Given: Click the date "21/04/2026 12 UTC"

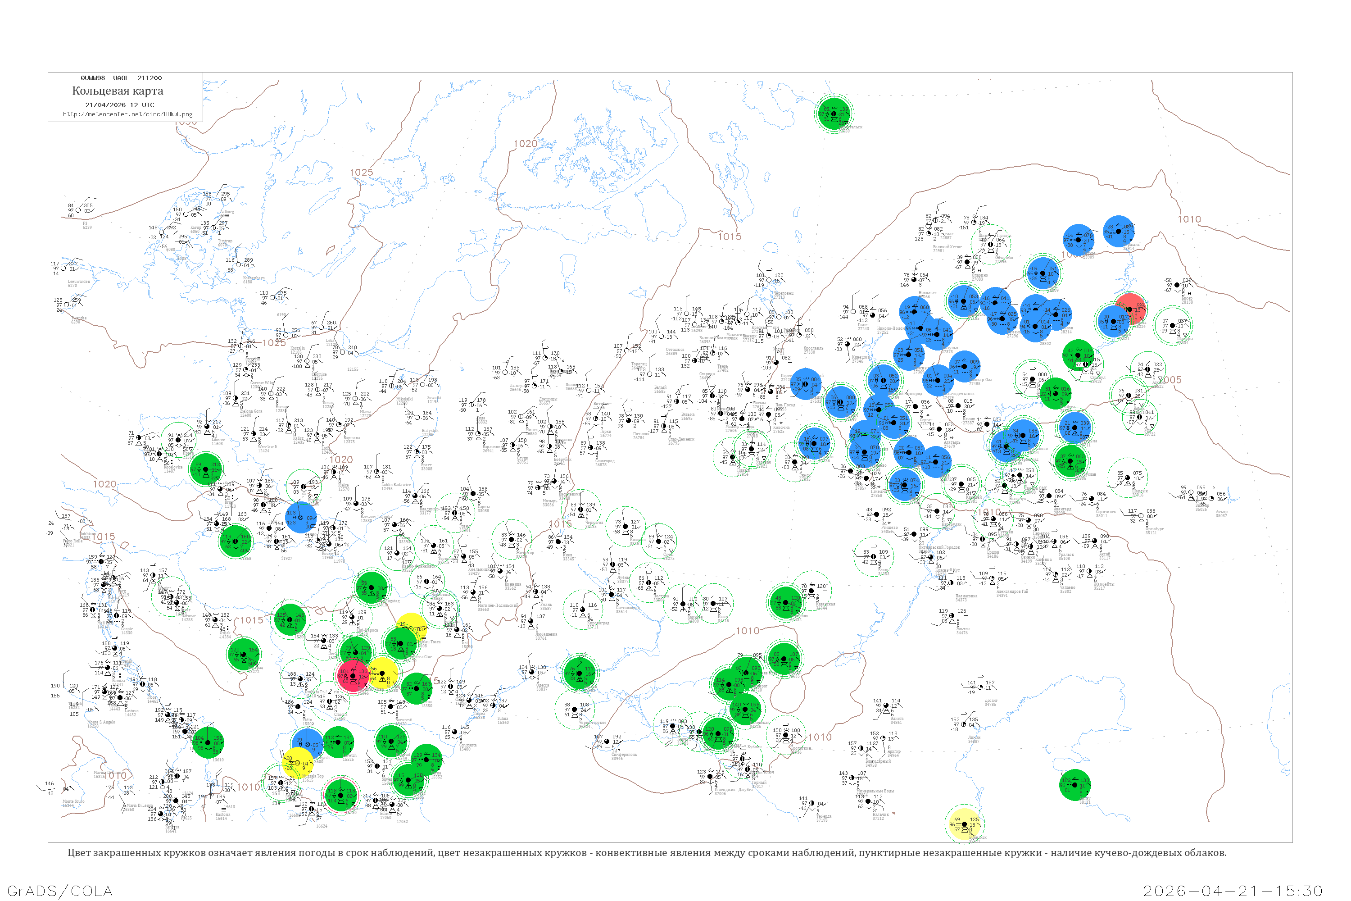Looking at the screenshot, I should click(119, 105).
